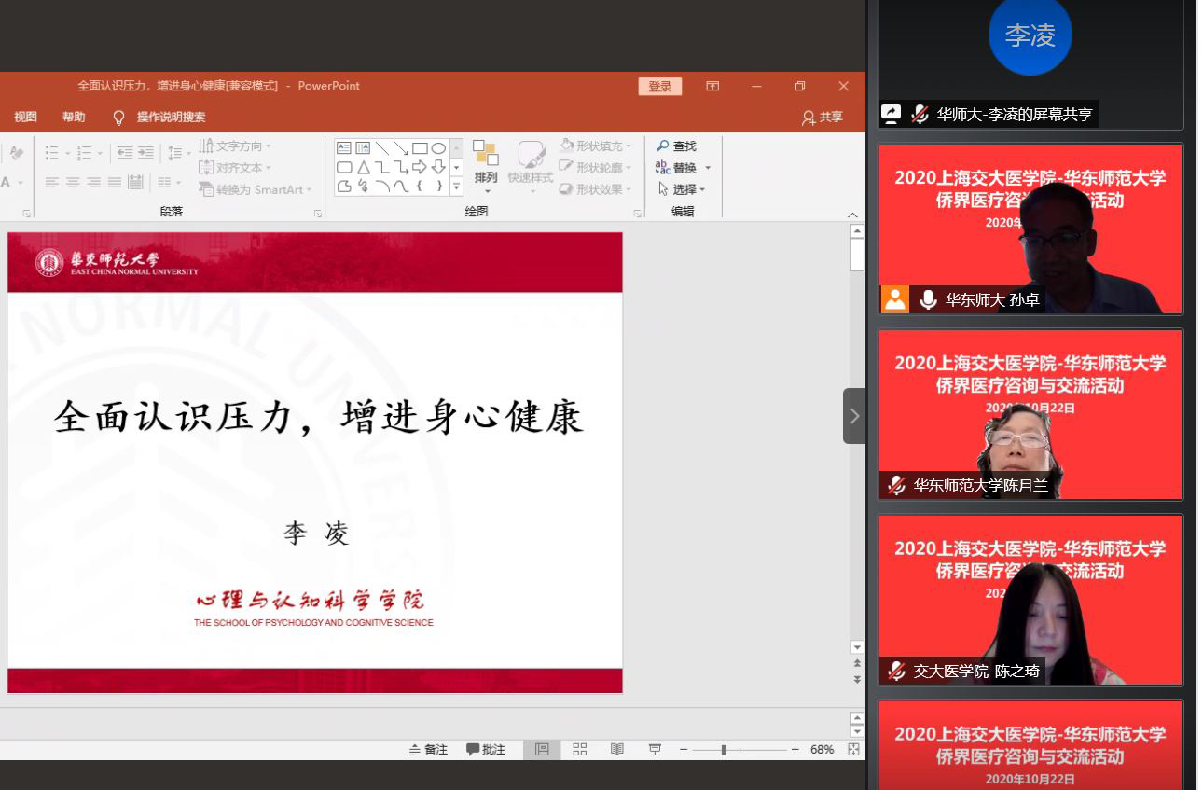This screenshot has width=1203, height=790.
Task: Center-align the paragraph text
Action: [73, 183]
